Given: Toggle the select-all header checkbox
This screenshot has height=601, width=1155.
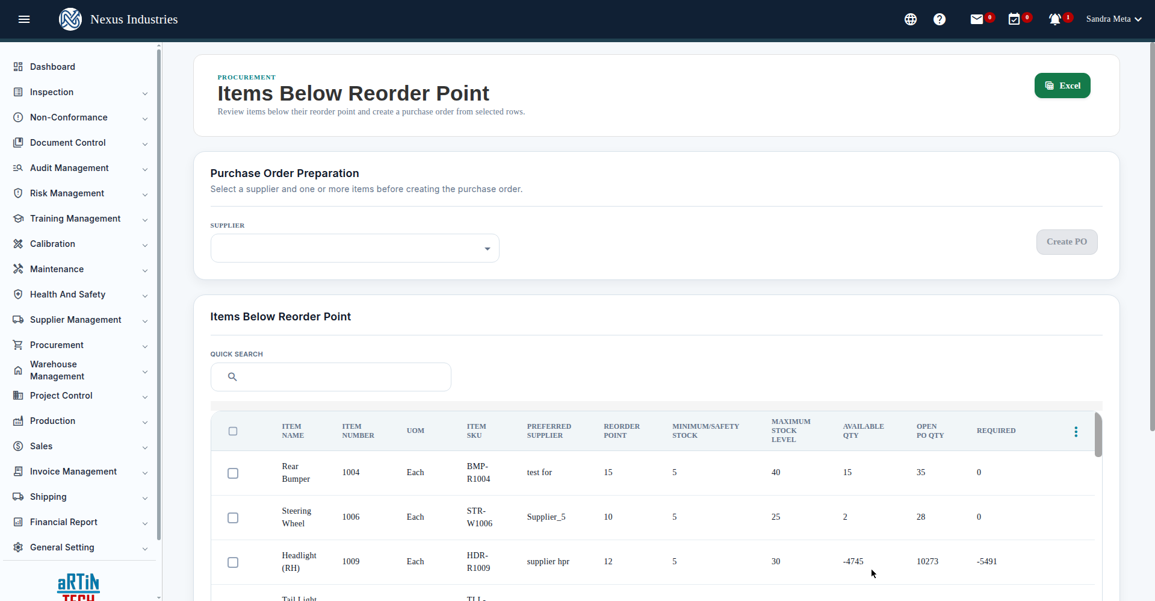Looking at the screenshot, I should [233, 431].
